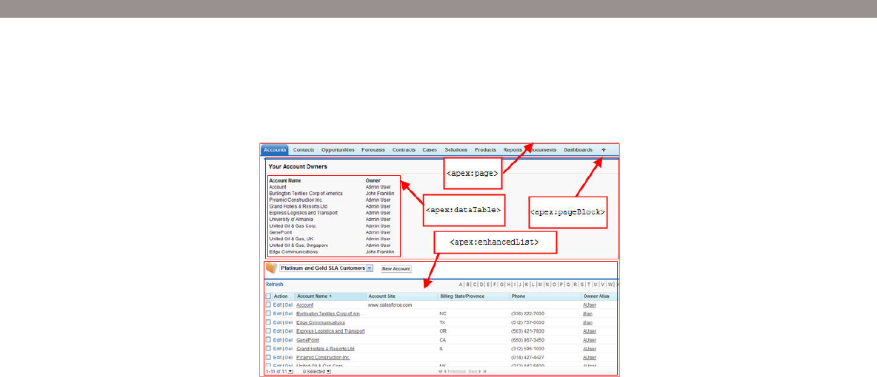Viewport: 877px width, 377px height.
Task: Click Del for the Account row
Action: point(289,305)
